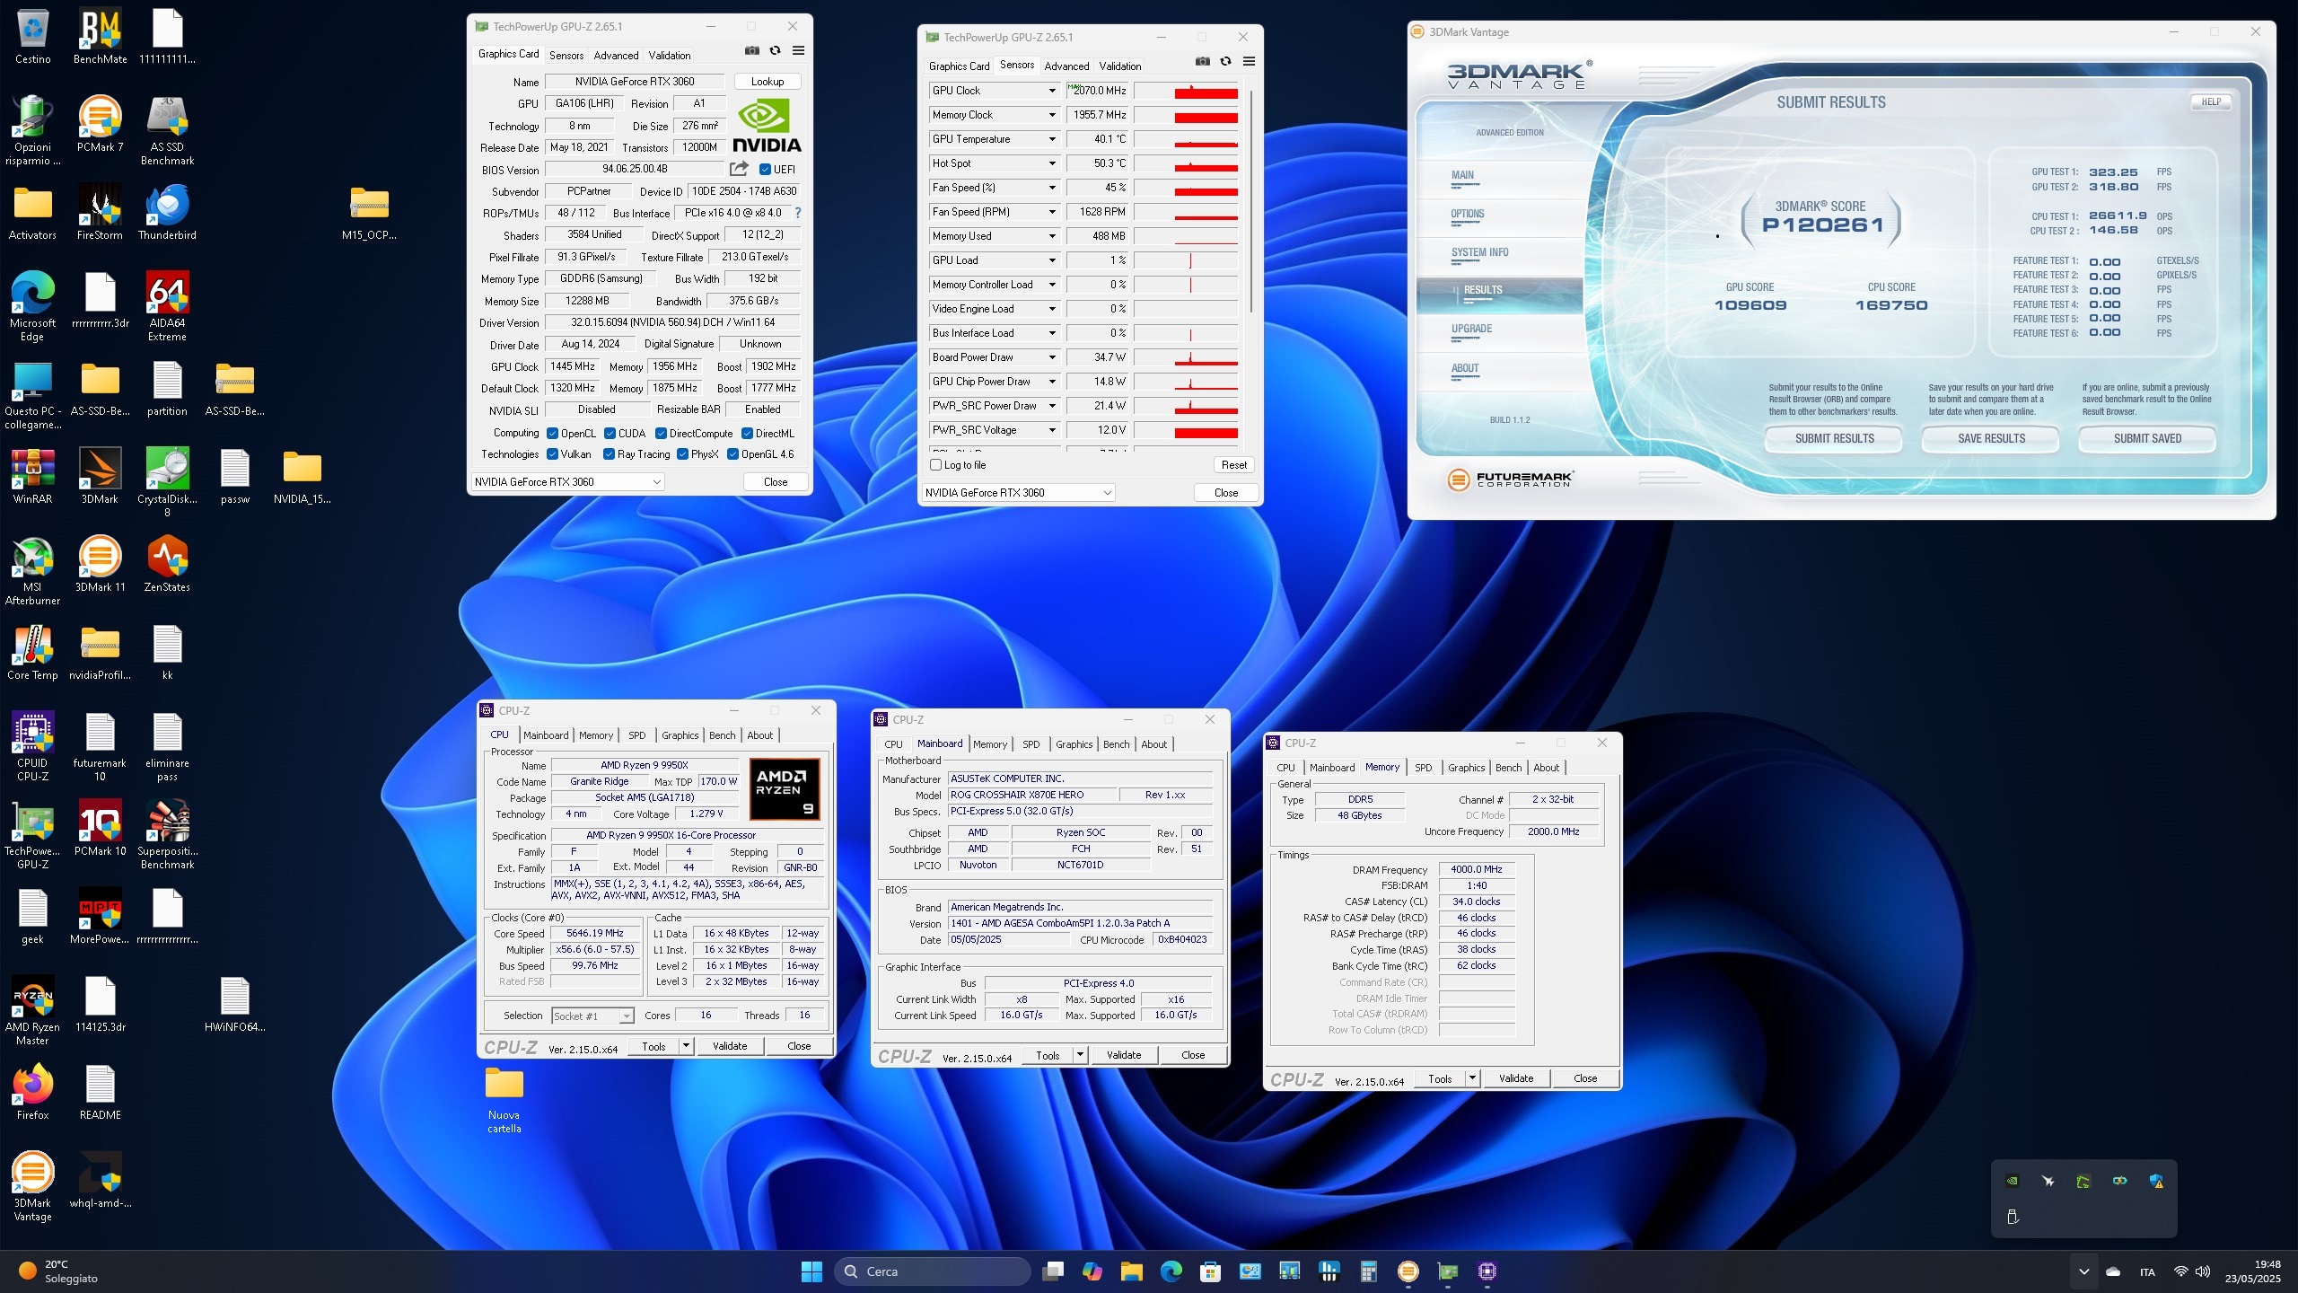Click Reset button in GPU-Z Sensors
2298x1293 pixels.
1233,465
